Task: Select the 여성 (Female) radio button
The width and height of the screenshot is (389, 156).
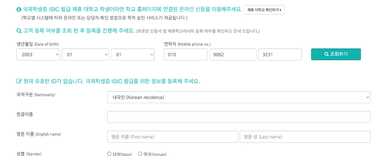Action: pyautogui.click(x=140, y=154)
